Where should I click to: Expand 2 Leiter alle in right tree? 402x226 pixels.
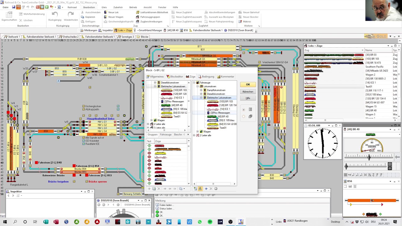194,135
